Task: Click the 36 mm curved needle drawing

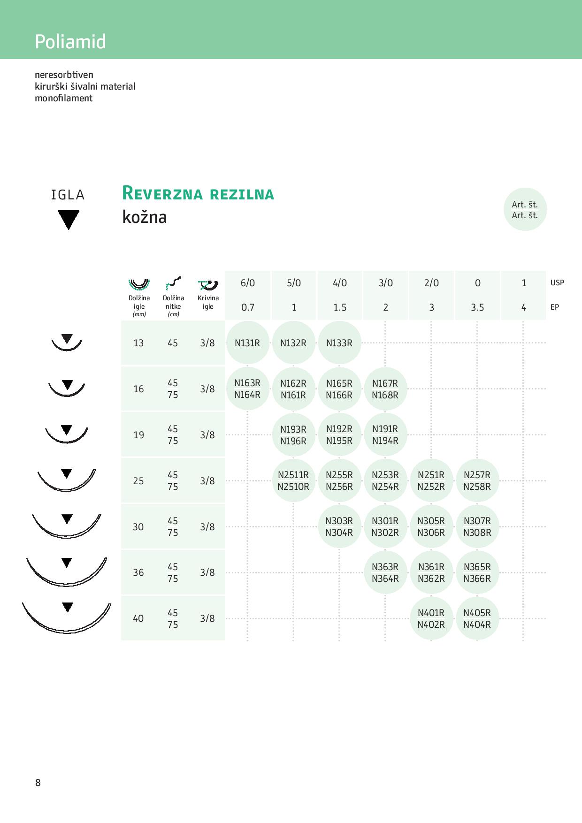Action: tap(67, 572)
